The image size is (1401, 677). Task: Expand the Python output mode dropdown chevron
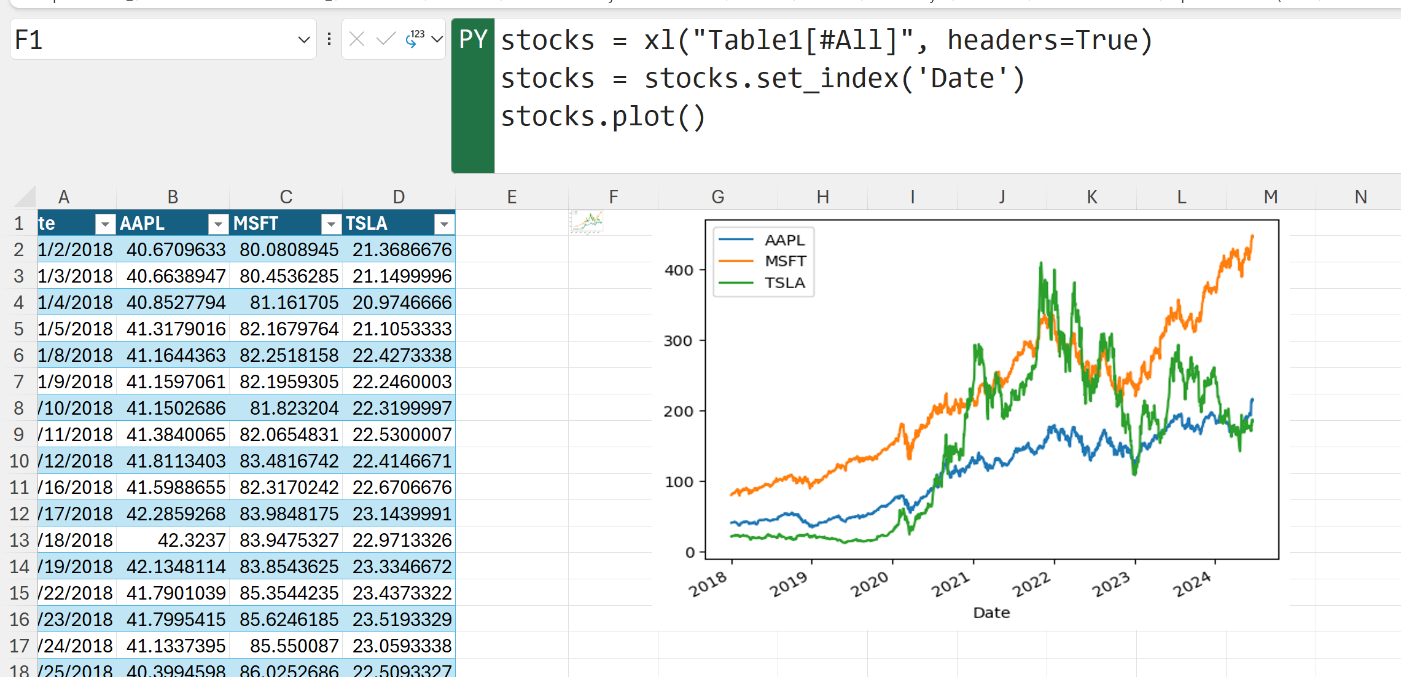tap(437, 40)
